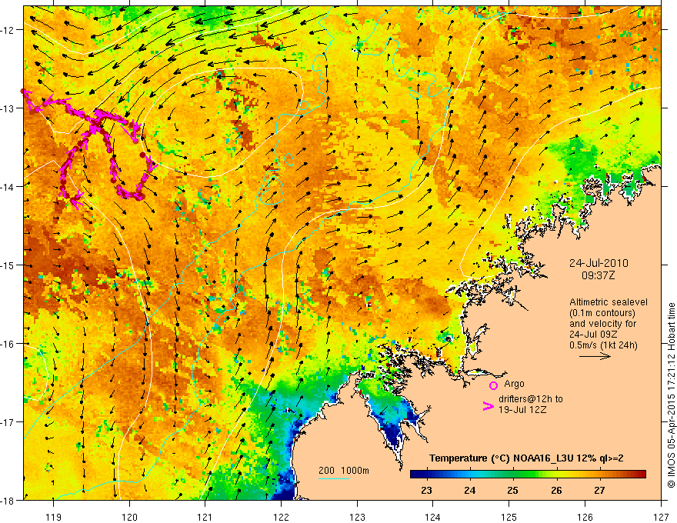Screen dimensions: 677x523
Task: Click the longitude axis label 123
Action: click(357, 517)
